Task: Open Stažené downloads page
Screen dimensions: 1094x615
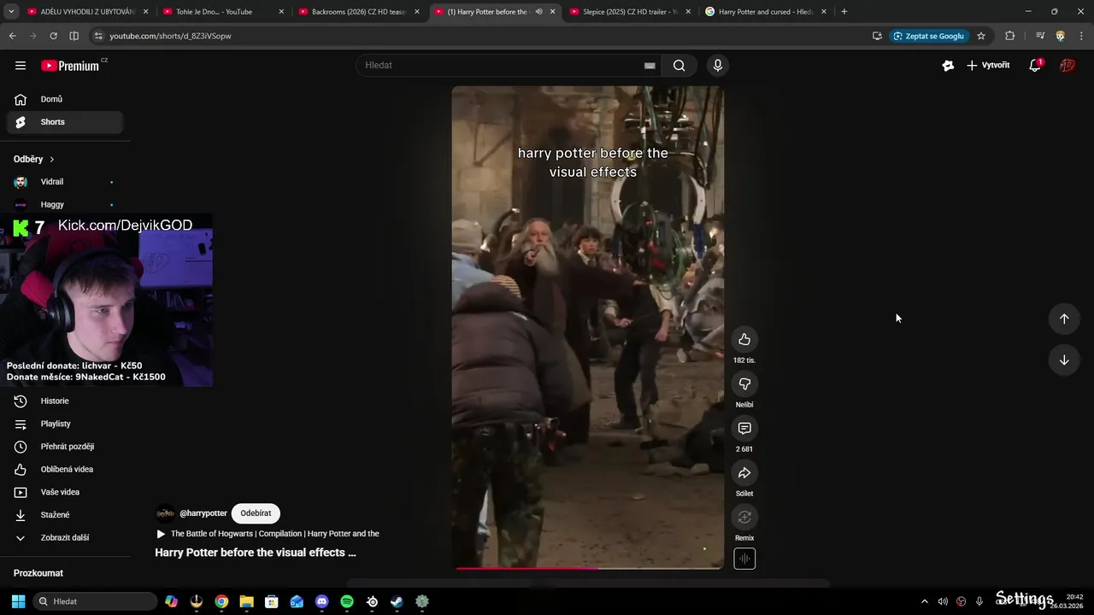Action: 65,515
